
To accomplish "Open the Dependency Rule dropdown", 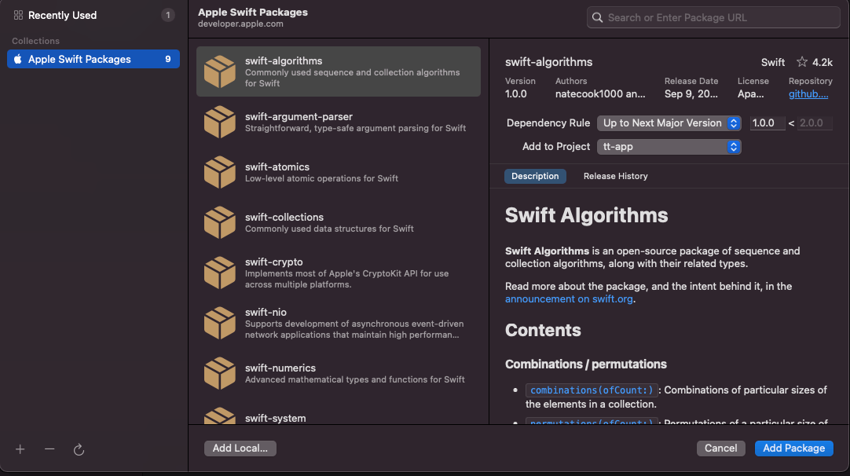I will point(669,123).
